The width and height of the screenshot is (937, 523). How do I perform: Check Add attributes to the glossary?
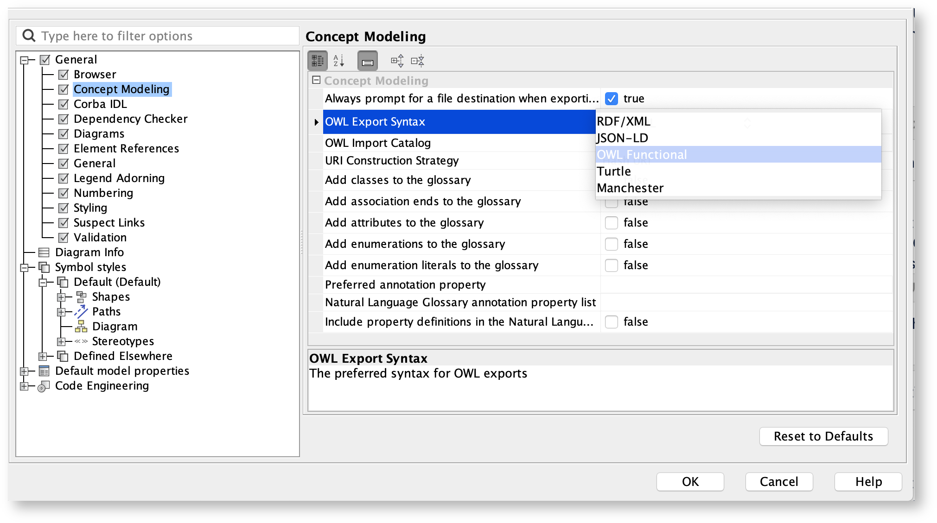click(612, 222)
